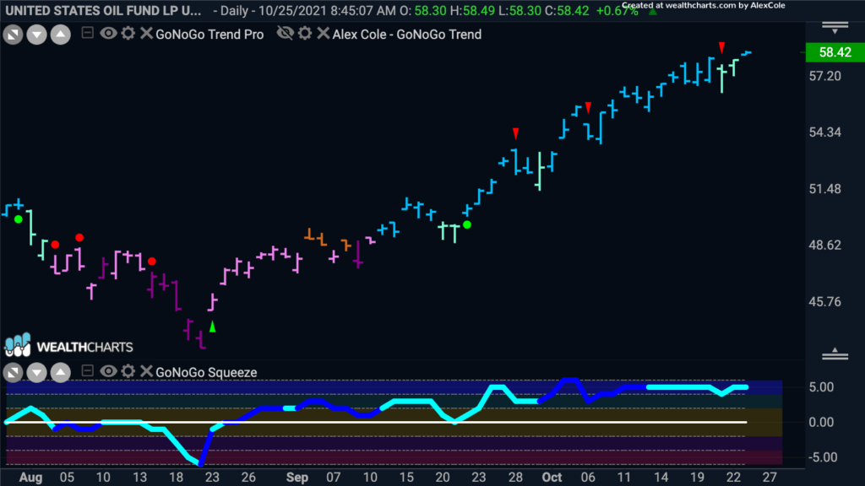Click the 5.00 squeeze axis label
865x486 pixels.
[821, 387]
